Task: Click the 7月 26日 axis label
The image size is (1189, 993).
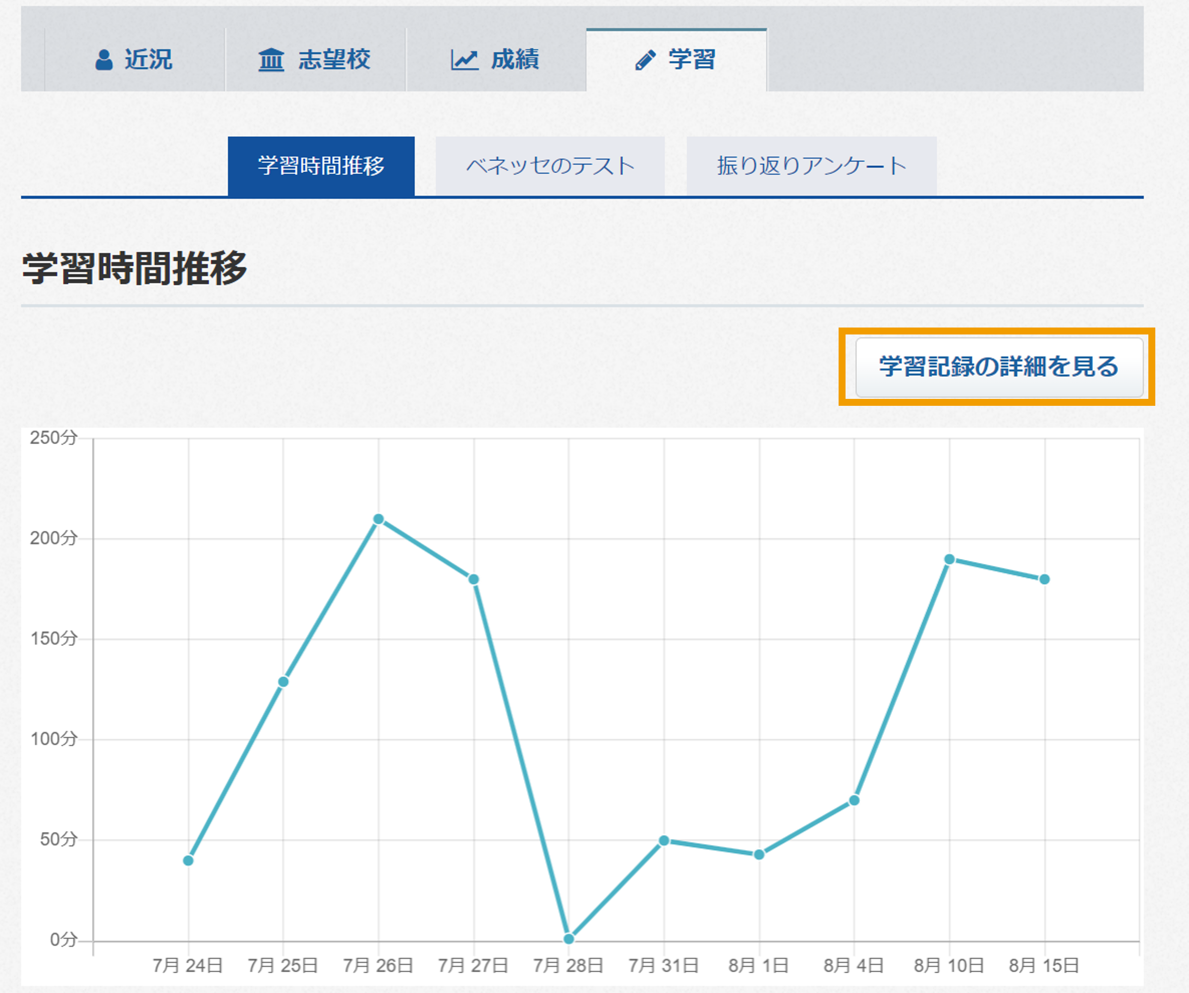Action: (x=378, y=965)
